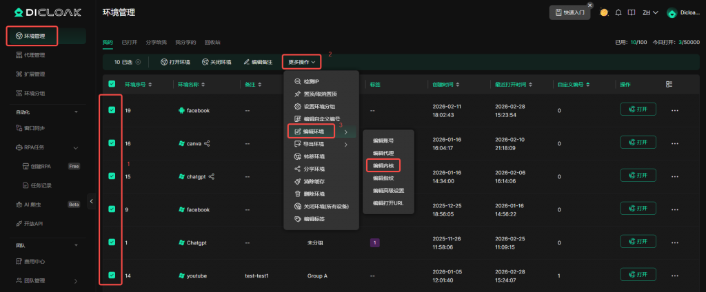The image size is (706, 292).
Task: Open the 更多操作 dropdown
Action: (302, 62)
